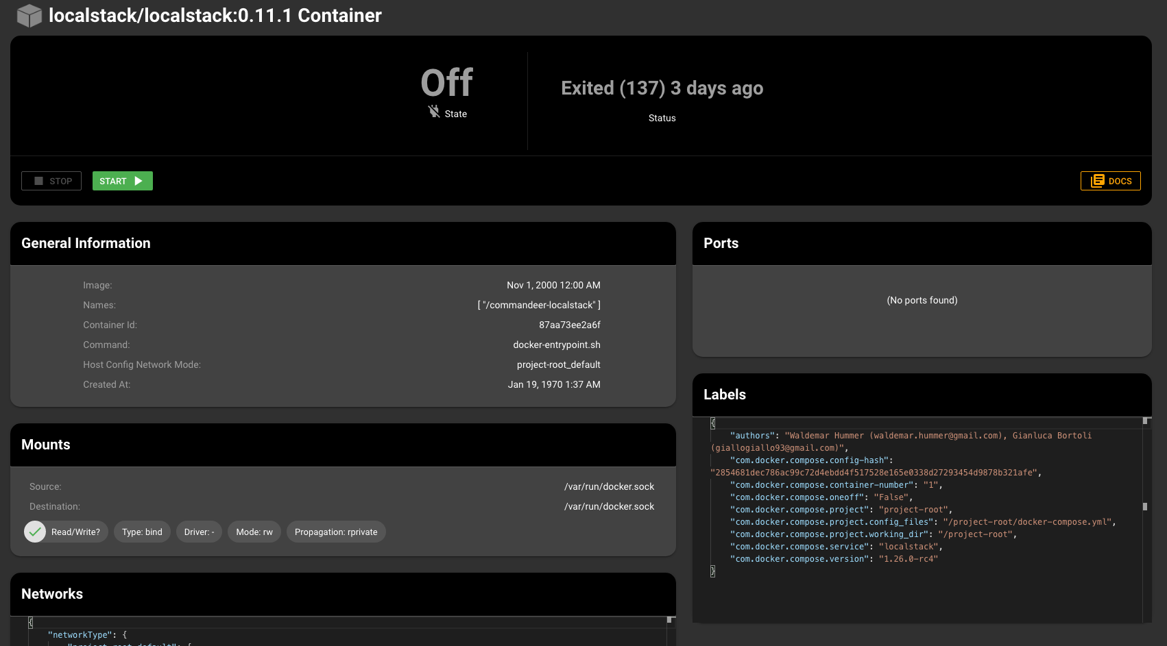Click the 'Source:' label in Mounts
This screenshot has width=1167, height=646.
[x=45, y=486]
